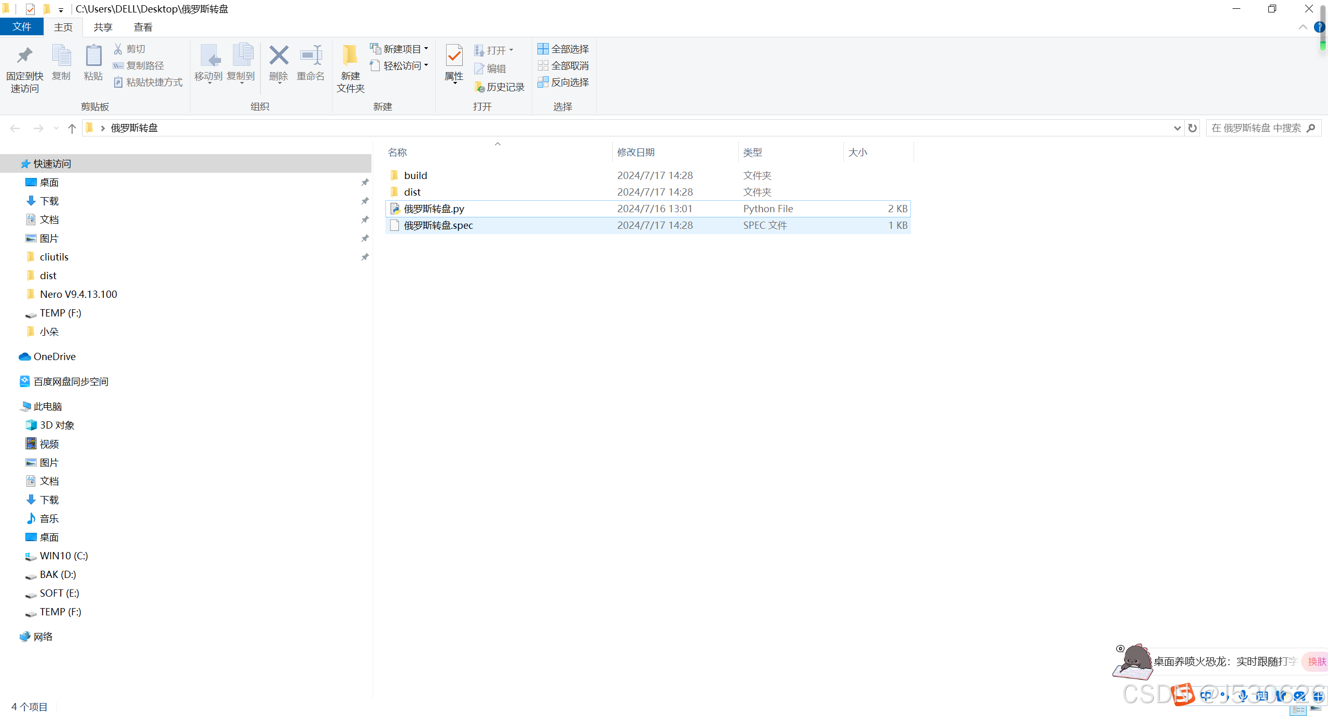Pin current folder to quick access
The width and height of the screenshot is (1328, 716).
24,67
